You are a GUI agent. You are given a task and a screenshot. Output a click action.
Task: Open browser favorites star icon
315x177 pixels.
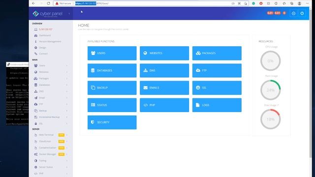pos(284,3)
